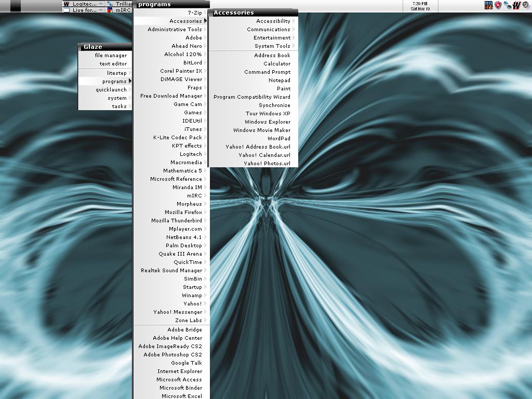Expand the Administrative Tools folder
The image size is (532, 399).
(171, 30)
